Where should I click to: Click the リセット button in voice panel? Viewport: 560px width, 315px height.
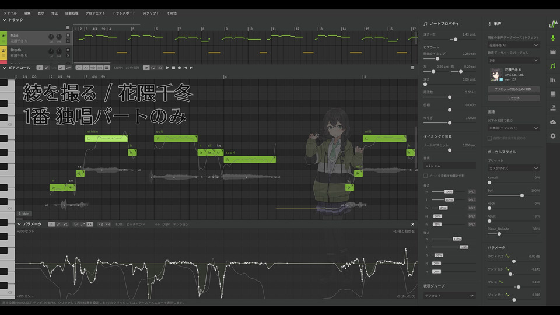[513, 98]
